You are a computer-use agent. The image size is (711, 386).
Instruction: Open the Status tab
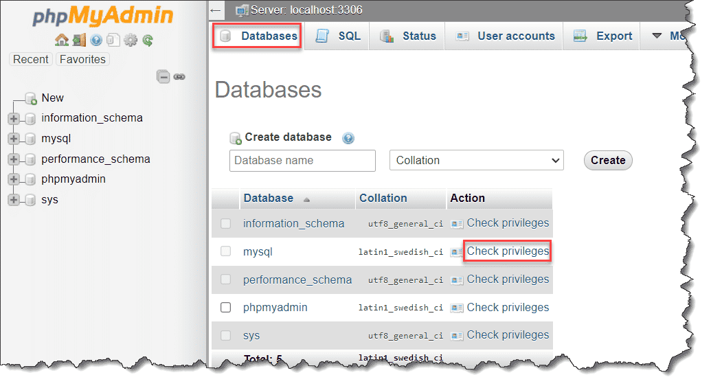tap(407, 36)
